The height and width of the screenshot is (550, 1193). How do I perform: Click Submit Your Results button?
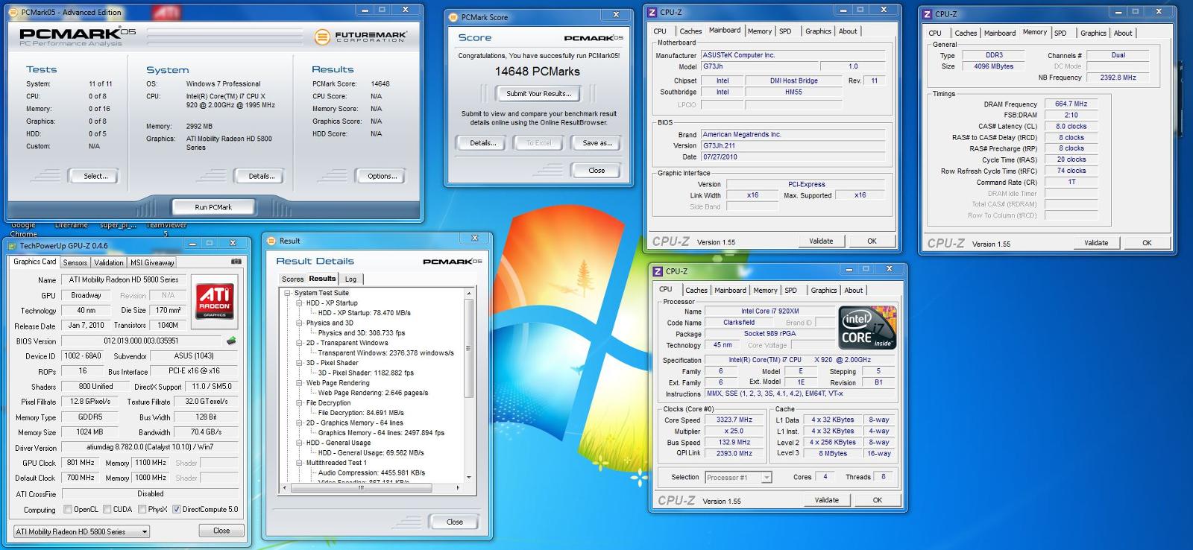pyautogui.click(x=539, y=94)
